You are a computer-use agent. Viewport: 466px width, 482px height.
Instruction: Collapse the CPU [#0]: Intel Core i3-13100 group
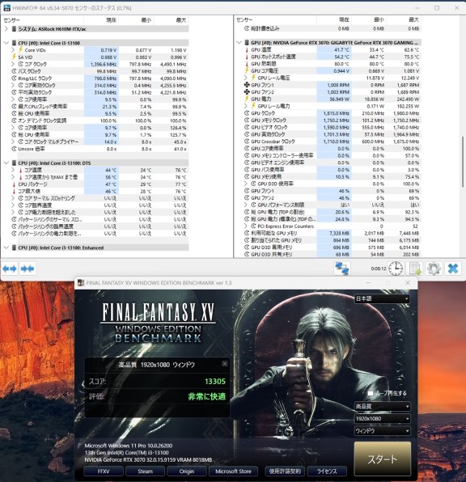click(6, 43)
